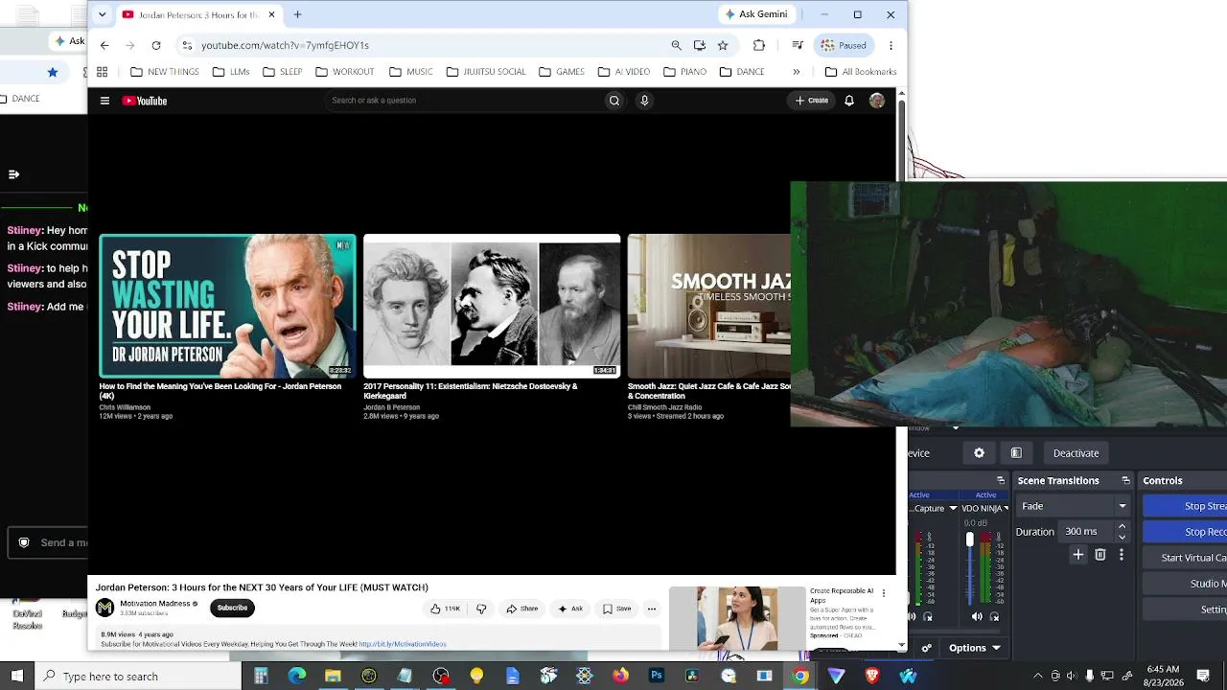Pop out the Scene Transitions dock
Image resolution: width=1227 pixels, height=690 pixels.
click(x=1126, y=480)
